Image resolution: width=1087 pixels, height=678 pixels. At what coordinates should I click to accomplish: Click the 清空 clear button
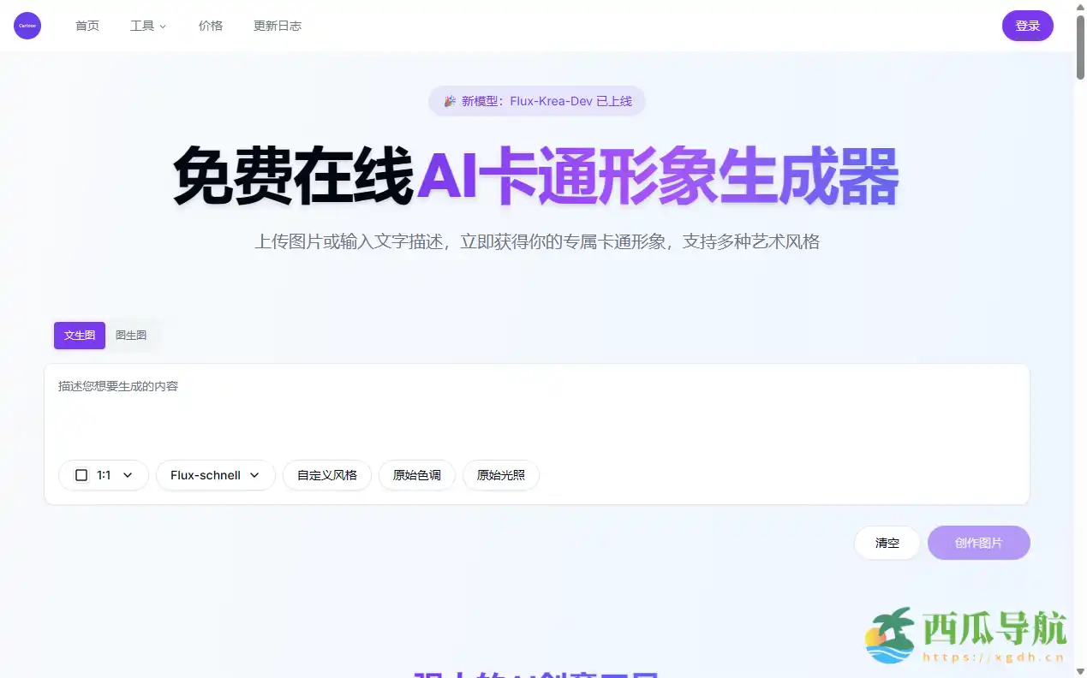(887, 542)
